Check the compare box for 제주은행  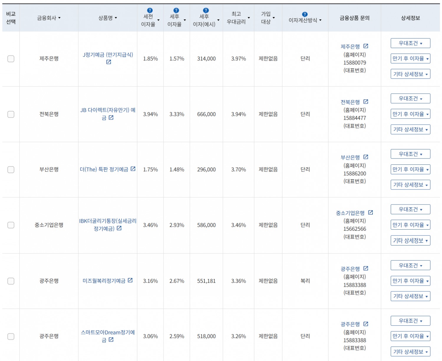point(11,59)
